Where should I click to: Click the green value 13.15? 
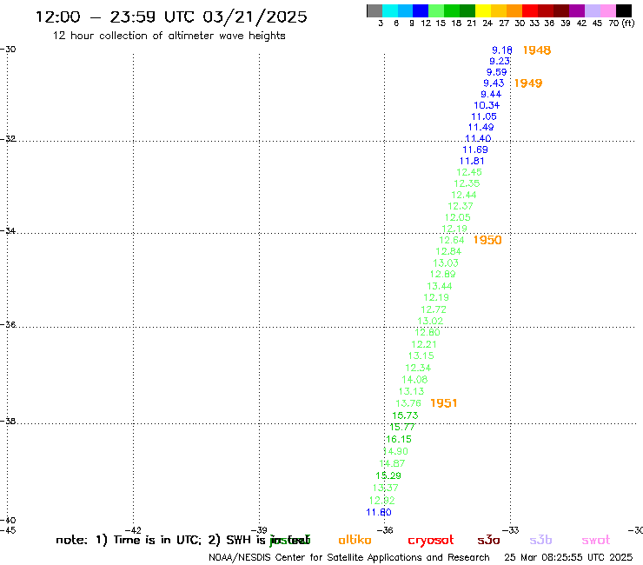pyautogui.click(x=421, y=356)
